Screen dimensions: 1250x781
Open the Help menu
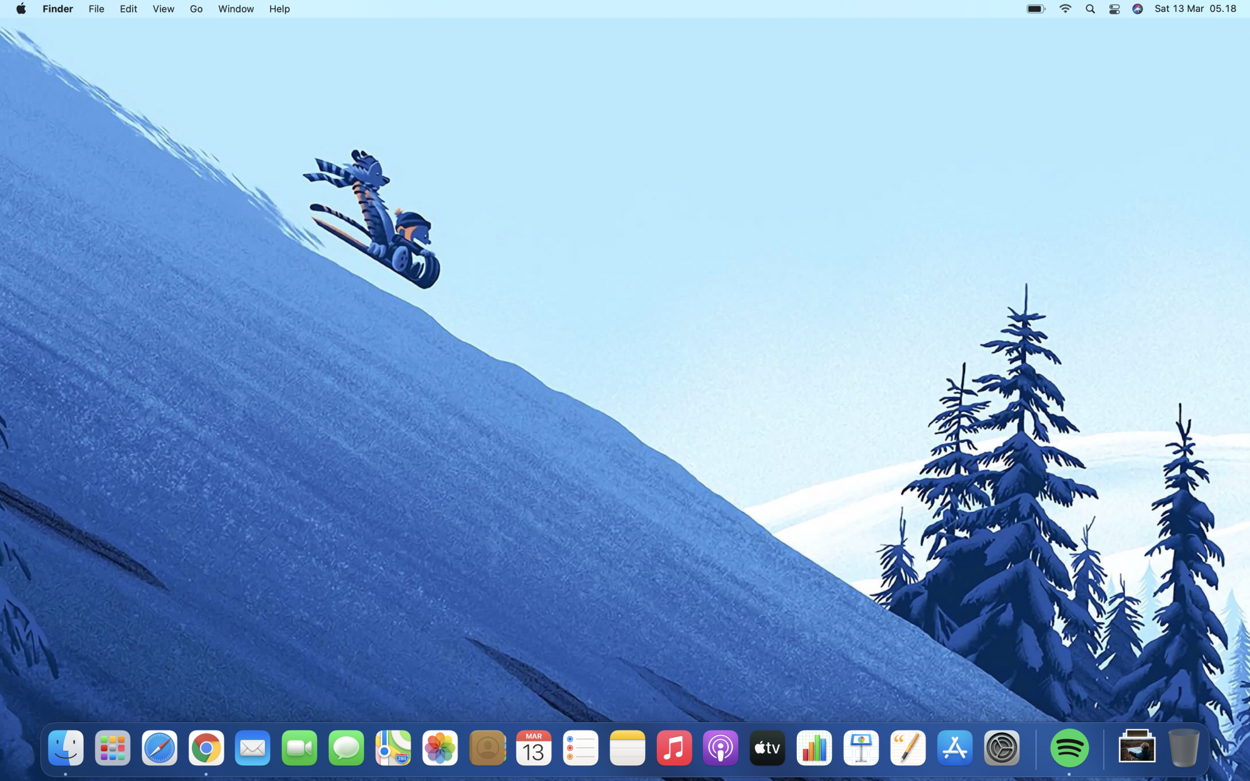(x=279, y=9)
